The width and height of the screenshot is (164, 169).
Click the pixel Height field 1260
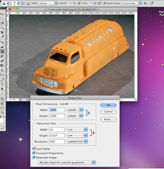(57, 116)
